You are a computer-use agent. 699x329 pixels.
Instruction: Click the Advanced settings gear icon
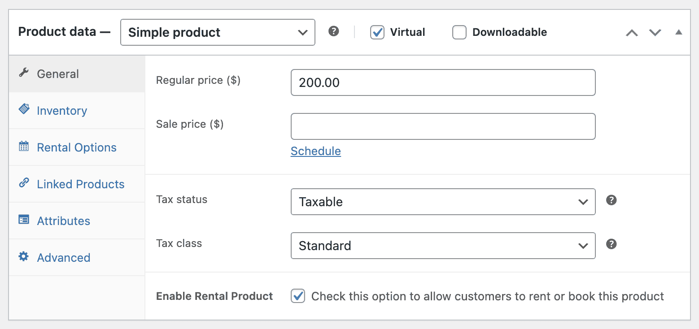click(x=23, y=257)
